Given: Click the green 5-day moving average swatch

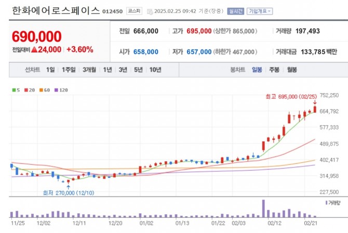Looking at the screenshot, I should 14,90.
